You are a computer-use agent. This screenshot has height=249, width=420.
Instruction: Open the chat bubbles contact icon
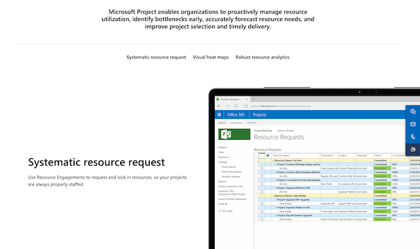click(413, 111)
